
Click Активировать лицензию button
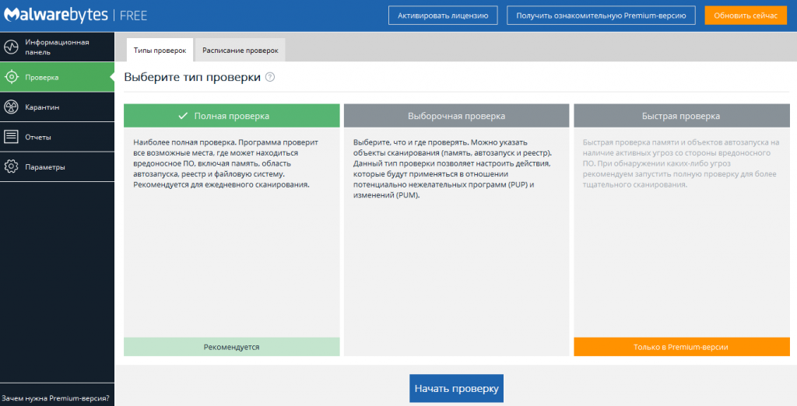(x=442, y=16)
